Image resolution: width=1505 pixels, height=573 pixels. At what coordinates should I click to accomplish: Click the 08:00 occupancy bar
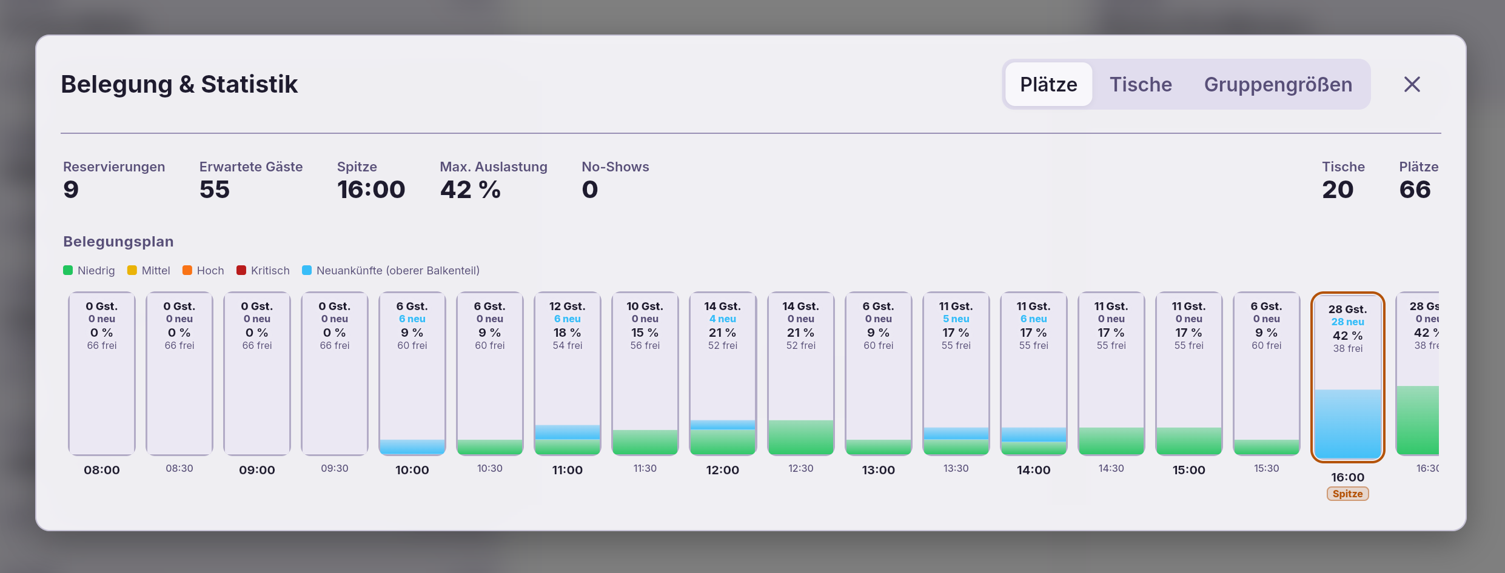point(102,374)
